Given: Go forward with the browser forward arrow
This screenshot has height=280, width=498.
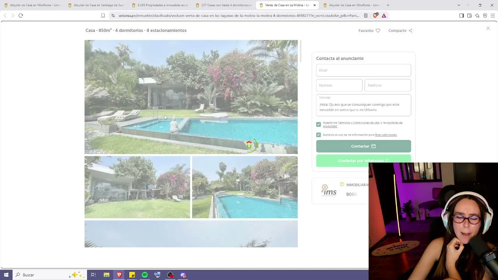Looking at the screenshot, I should click(x=12, y=16).
